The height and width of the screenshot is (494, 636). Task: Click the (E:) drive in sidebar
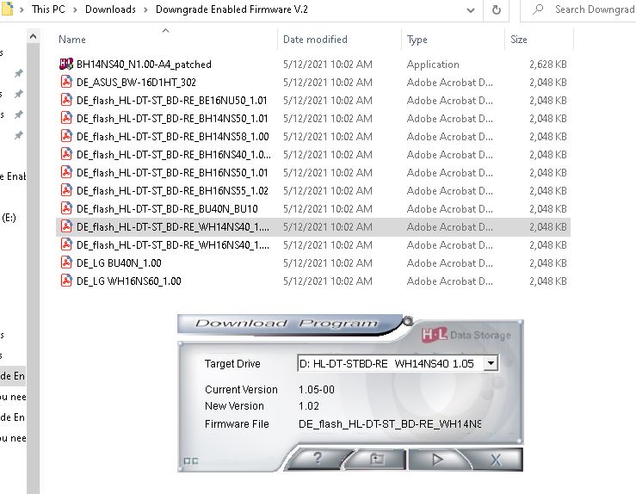[9, 218]
